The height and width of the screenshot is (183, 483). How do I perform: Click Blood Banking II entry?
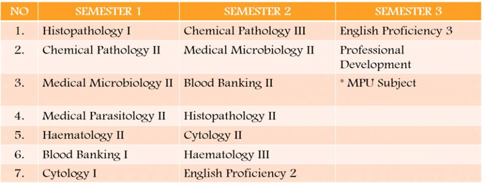(257, 89)
